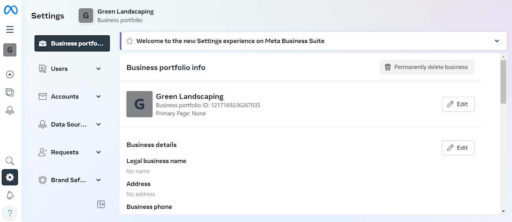Expand the Data Sources section chevron
The width and height of the screenshot is (512, 222).
click(x=98, y=124)
